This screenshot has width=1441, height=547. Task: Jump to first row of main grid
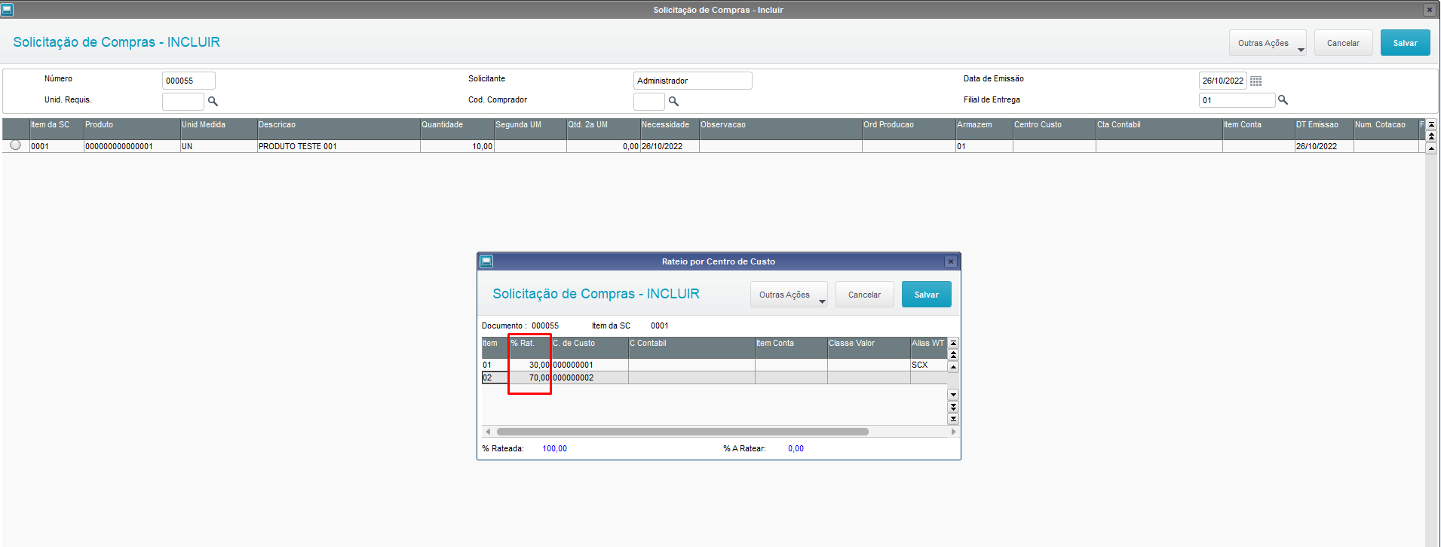click(x=1431, y=124)
